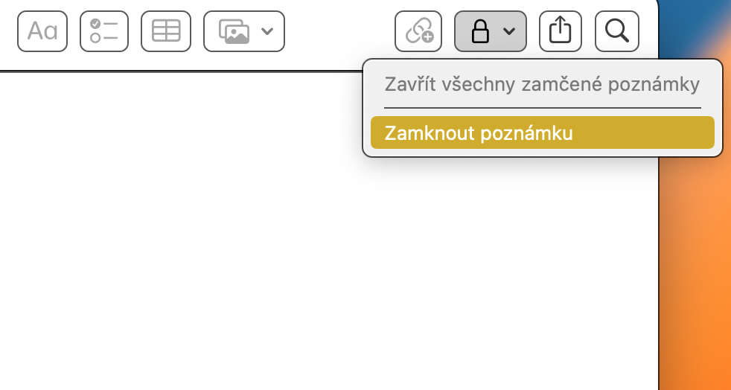The height and width of the screenshot is (390, 731).
Task: Click empty toolbar space between media and link buttons
Action: pyautogui.click(x=339, y=31)
